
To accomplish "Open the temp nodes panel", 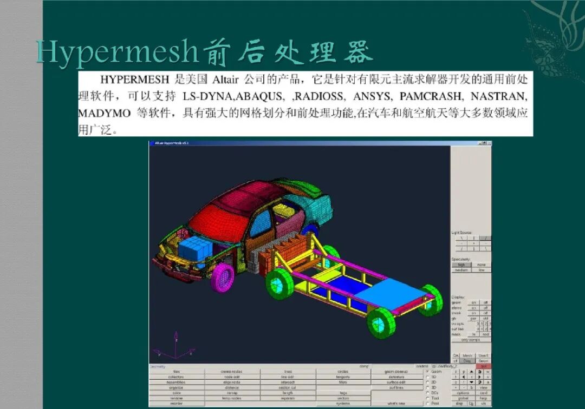I will click(x=232, y=398).
